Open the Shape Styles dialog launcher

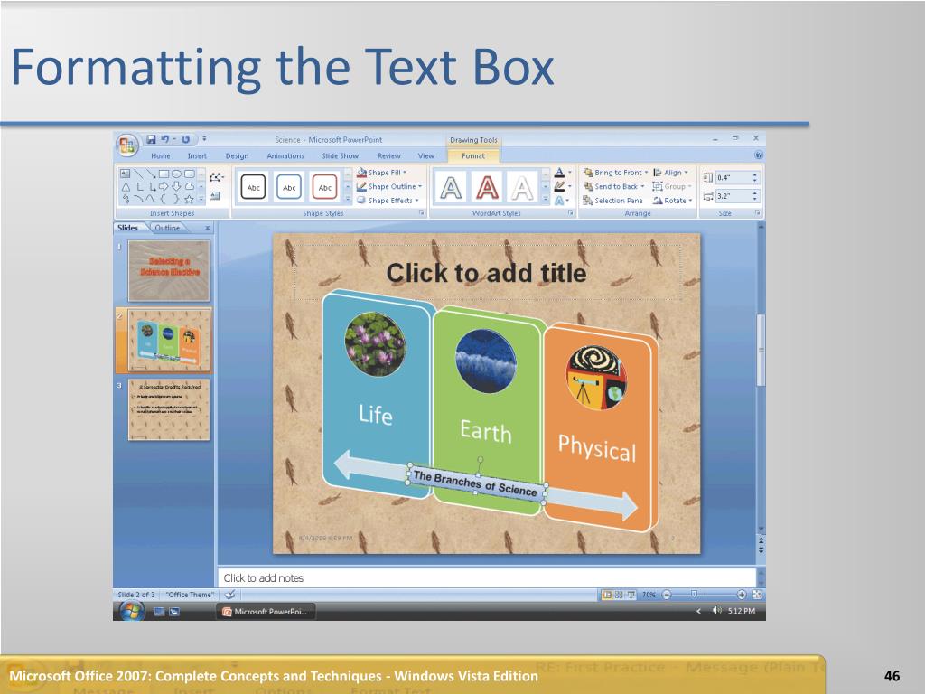[421, 213]
